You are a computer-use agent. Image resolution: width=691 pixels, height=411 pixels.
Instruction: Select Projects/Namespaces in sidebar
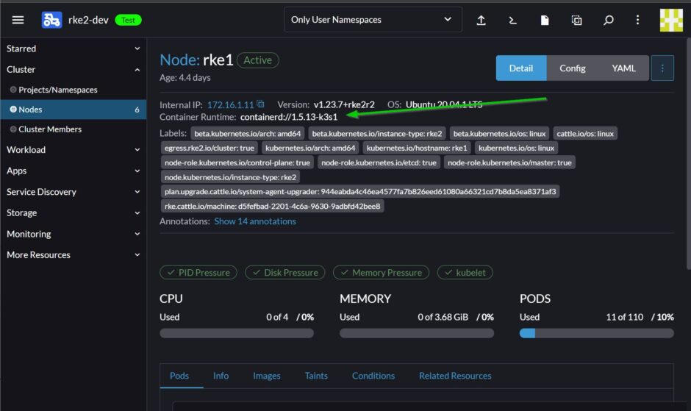pos(57,90)
